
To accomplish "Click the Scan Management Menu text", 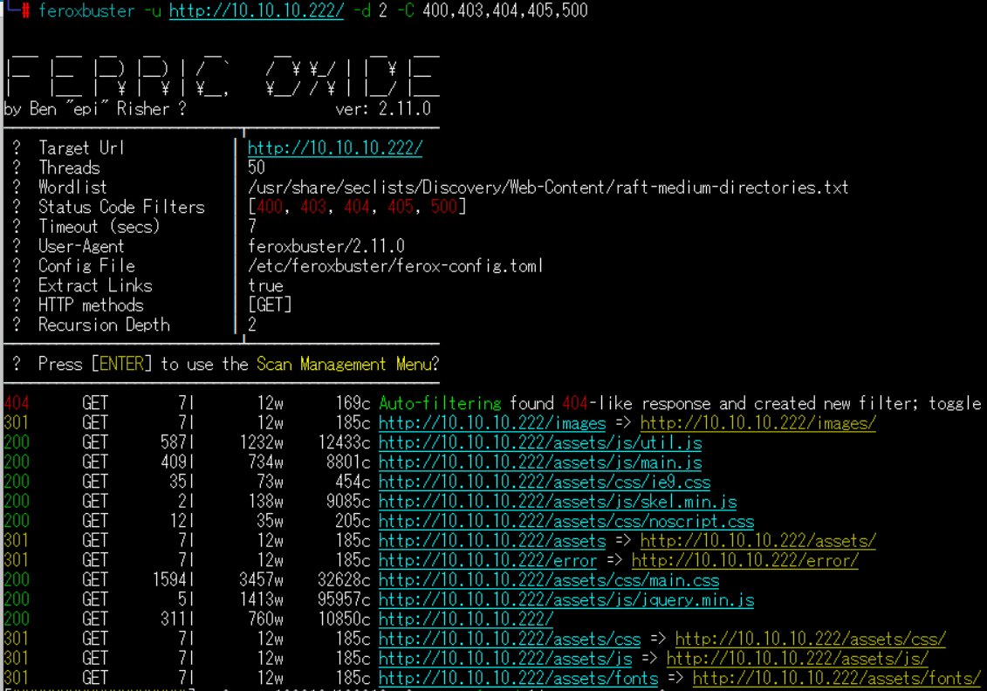I will click(343, 365).
